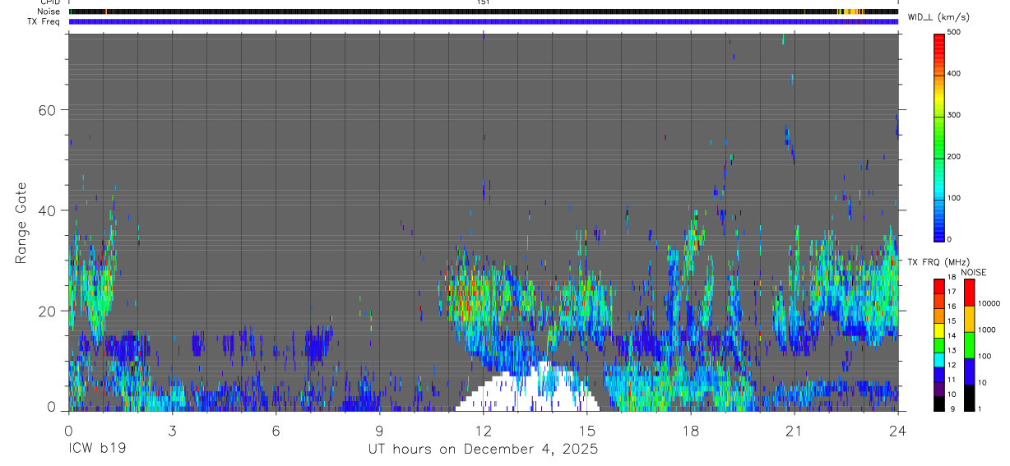Select the 400 label on width colorbar
This screenshot has height=466, width=1010.
click(954, 73)
